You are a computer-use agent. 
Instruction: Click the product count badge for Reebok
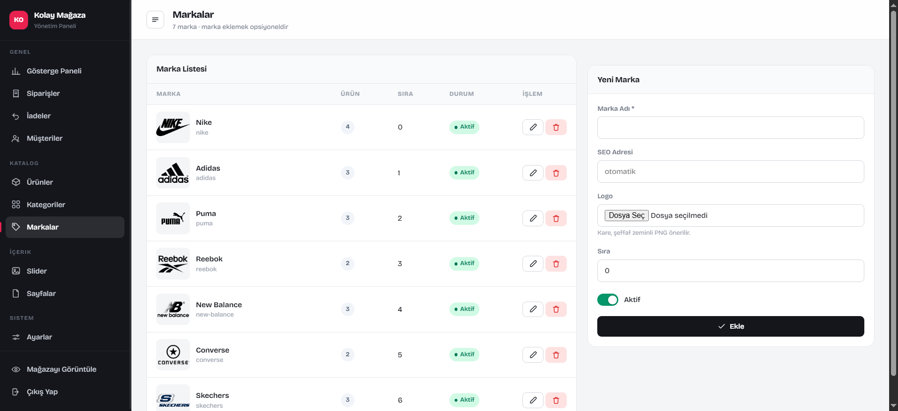coord(348,264)
